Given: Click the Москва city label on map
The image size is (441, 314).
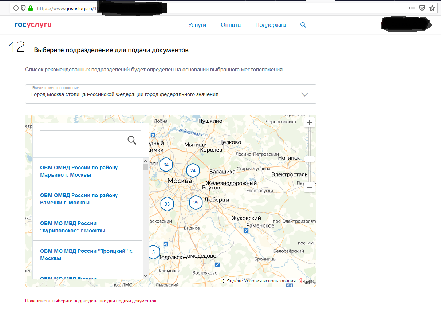Looking at the screenshot, I should (x=180, y=181).
